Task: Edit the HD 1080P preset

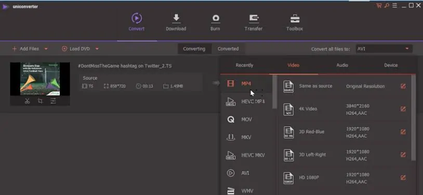Action: pyautogui.click(x=403, y=177)
